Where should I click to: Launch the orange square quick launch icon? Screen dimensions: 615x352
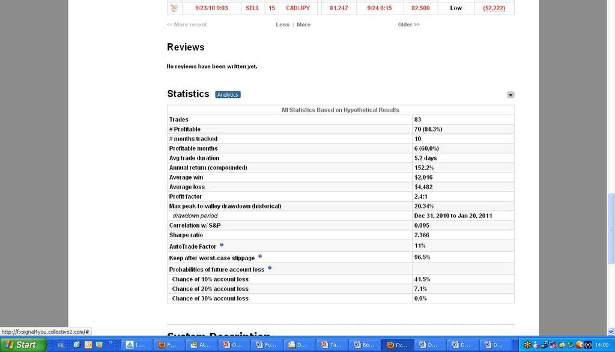click(x=88, y=345)
